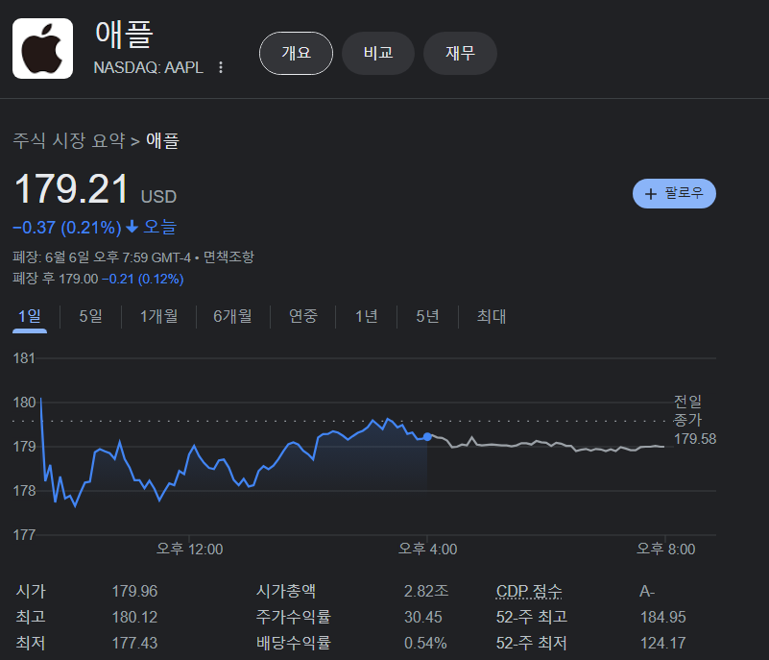Image resolution: width=769 pixels, height=660 pixels.
Task: Click the 시가 value 179.96
Action: click(x=134, y=591)
